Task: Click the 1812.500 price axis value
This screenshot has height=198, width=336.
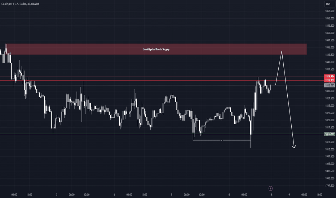Action: (330, 142)
